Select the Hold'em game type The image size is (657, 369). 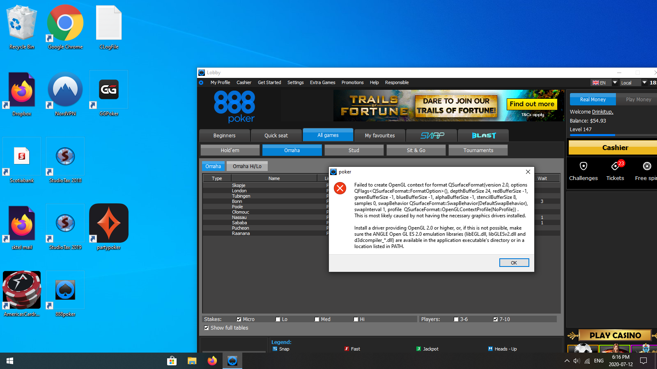point(230,150)
